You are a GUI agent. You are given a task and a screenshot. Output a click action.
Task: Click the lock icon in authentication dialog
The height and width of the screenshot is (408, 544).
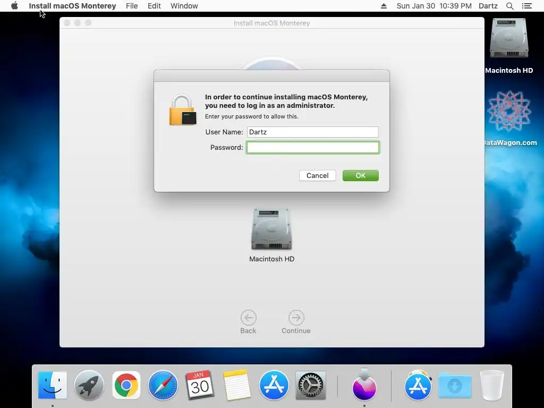tap(183, 109)
